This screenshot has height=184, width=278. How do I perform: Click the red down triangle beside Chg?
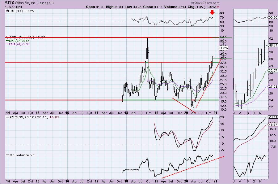click(218, 7)
